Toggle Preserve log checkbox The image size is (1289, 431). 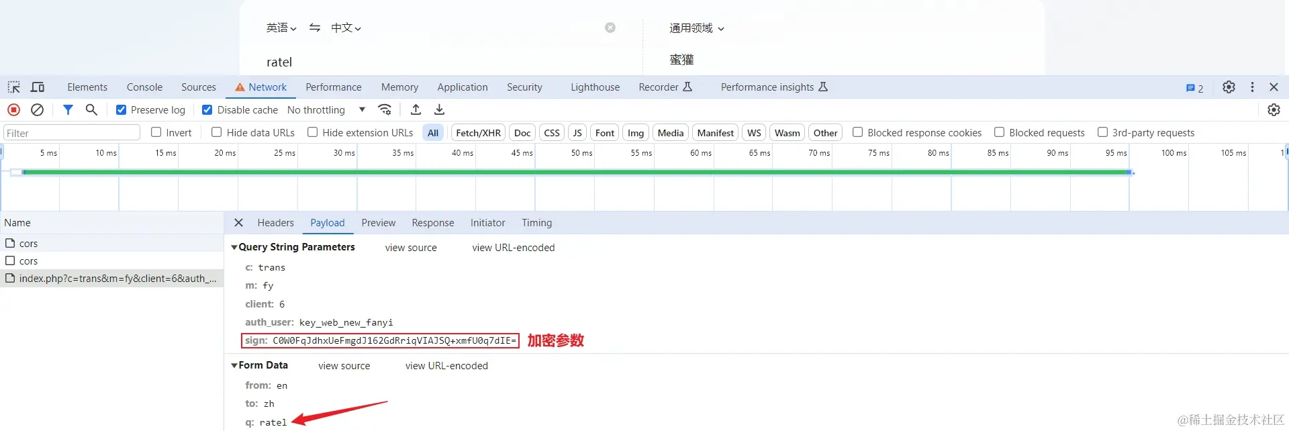pos(121,109)
